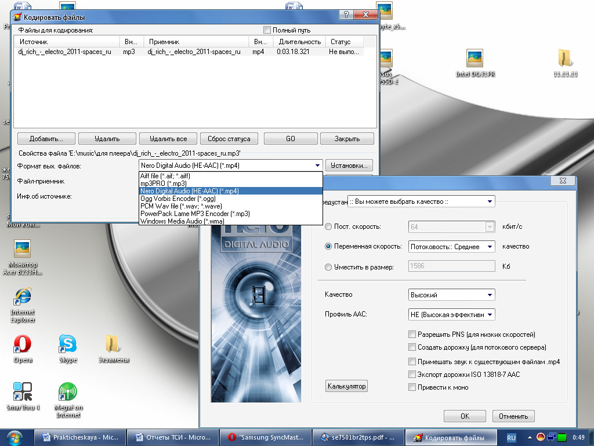Select Переменная скорость radio button
Viewport: 594px width, 446px height.
328,246
